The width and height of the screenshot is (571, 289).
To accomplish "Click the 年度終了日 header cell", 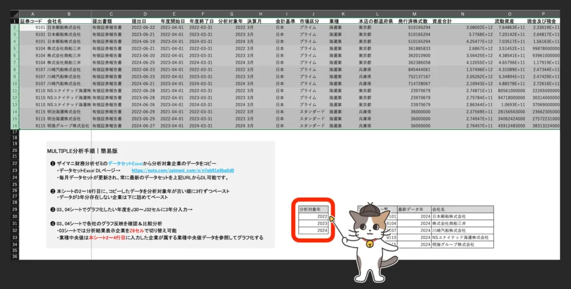I will [203, 22].
